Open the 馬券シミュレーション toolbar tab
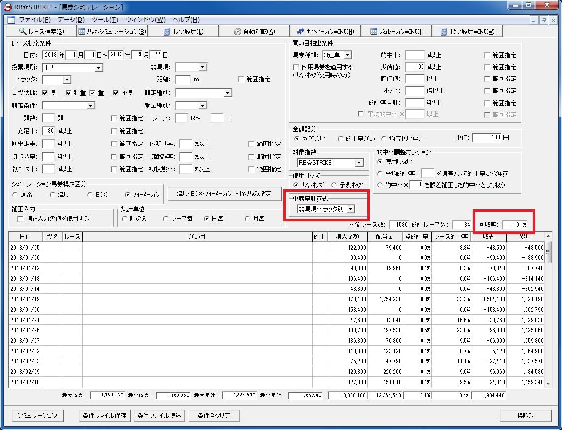This screenshot has width=562, height=430. pyautogui.click(x=112, y=31)
